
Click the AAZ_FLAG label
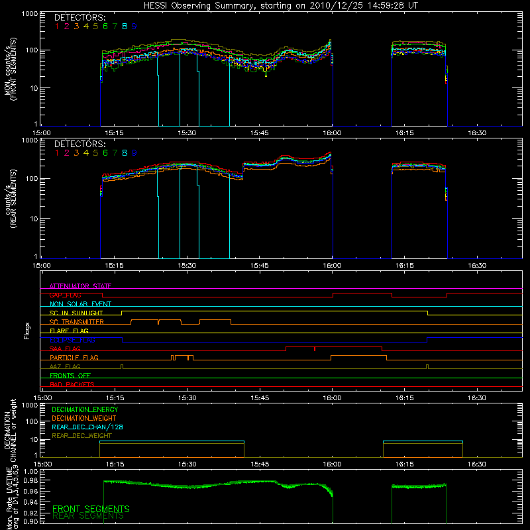click(65, 367)
